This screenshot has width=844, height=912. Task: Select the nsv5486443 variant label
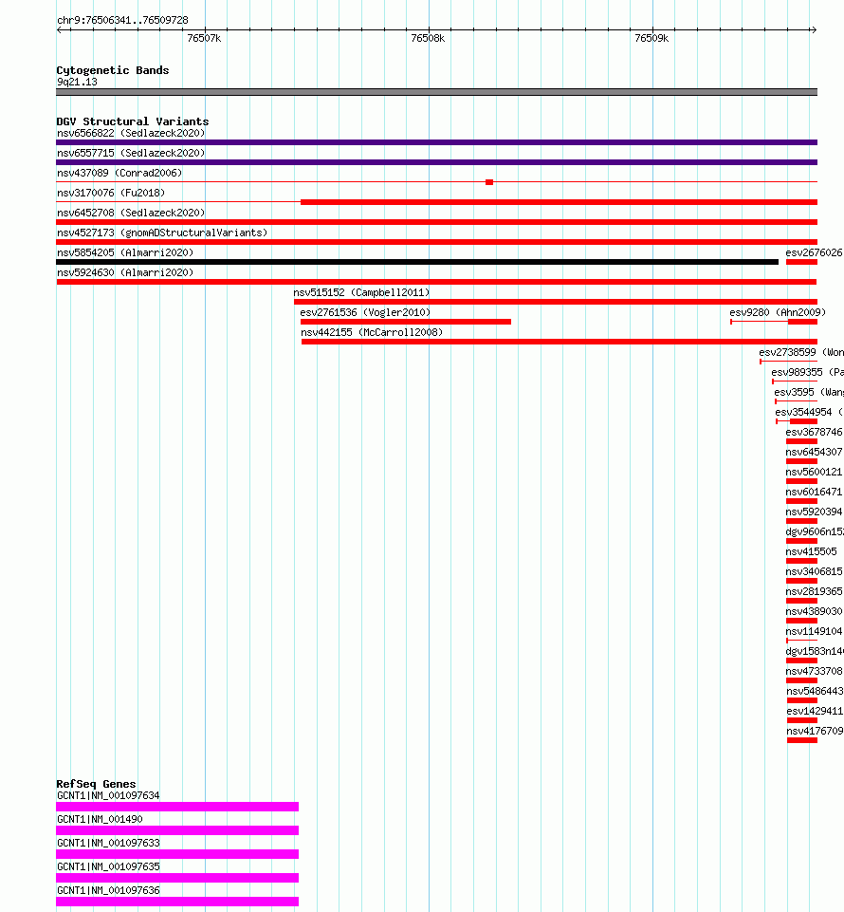(815, 691)
